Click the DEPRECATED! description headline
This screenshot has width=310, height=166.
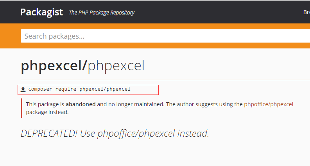115,133
